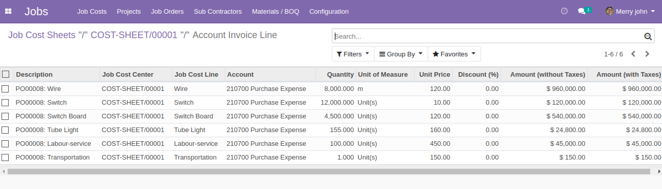Viewport: 662px width, 189px height.
Task: Expand the Favorites dropdown
Action: pos(454,54)
